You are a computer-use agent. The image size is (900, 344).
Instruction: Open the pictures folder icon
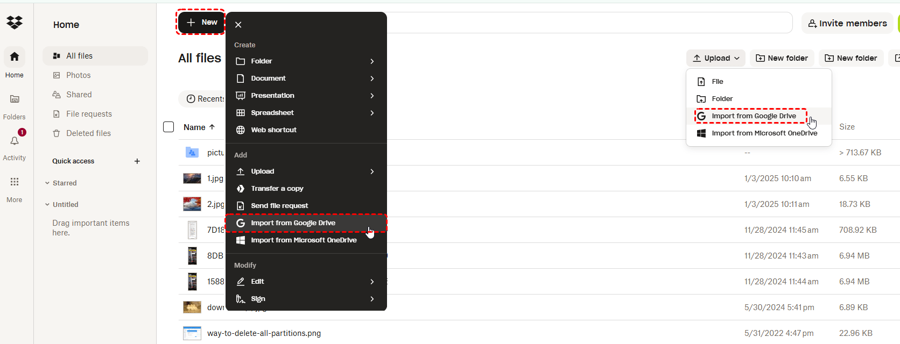tap(192, 153)
